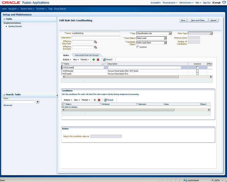Select the WARMLeads rule row

point(137,71)
